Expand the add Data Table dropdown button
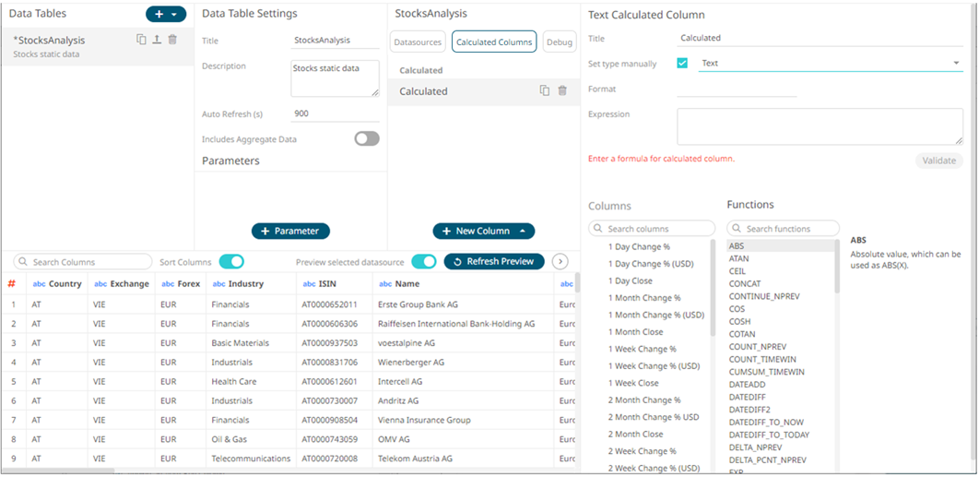 (174, 15)
